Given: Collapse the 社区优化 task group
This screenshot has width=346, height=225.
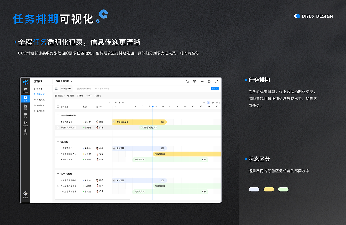Looking at the screenshot, I should click(58, 142).
